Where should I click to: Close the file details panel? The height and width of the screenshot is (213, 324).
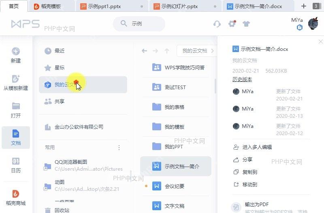320,42
